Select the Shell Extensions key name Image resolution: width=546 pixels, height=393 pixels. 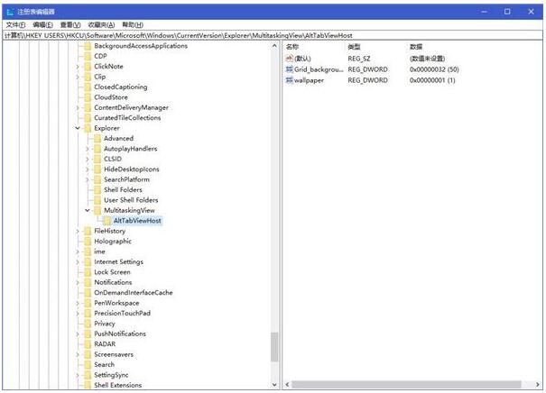pos(117,385)
